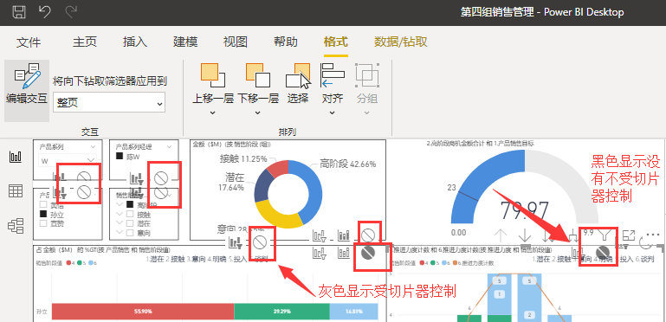Open the 建模 ribbon tab

[185, 42]
